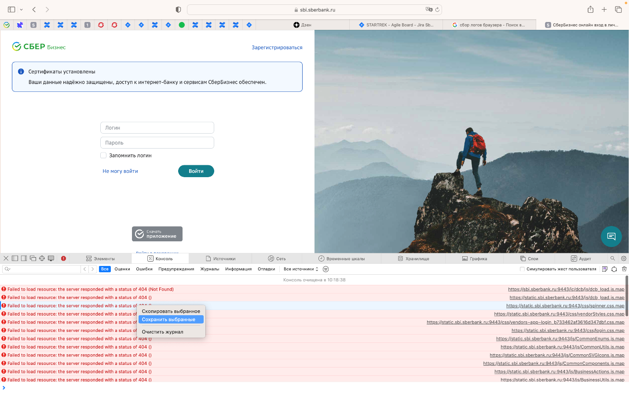Screen dimensions: 629x393
Task: Click the circular arrows icon in console toolbar
Action: pyautogui.click(x=614, y=269)
